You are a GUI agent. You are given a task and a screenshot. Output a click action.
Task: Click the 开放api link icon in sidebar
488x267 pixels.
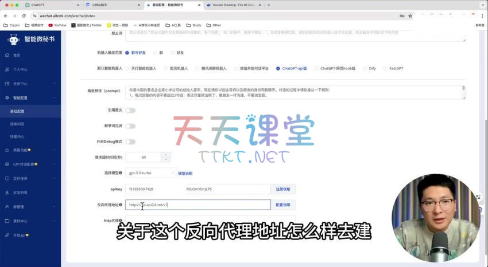pos(7,235)
